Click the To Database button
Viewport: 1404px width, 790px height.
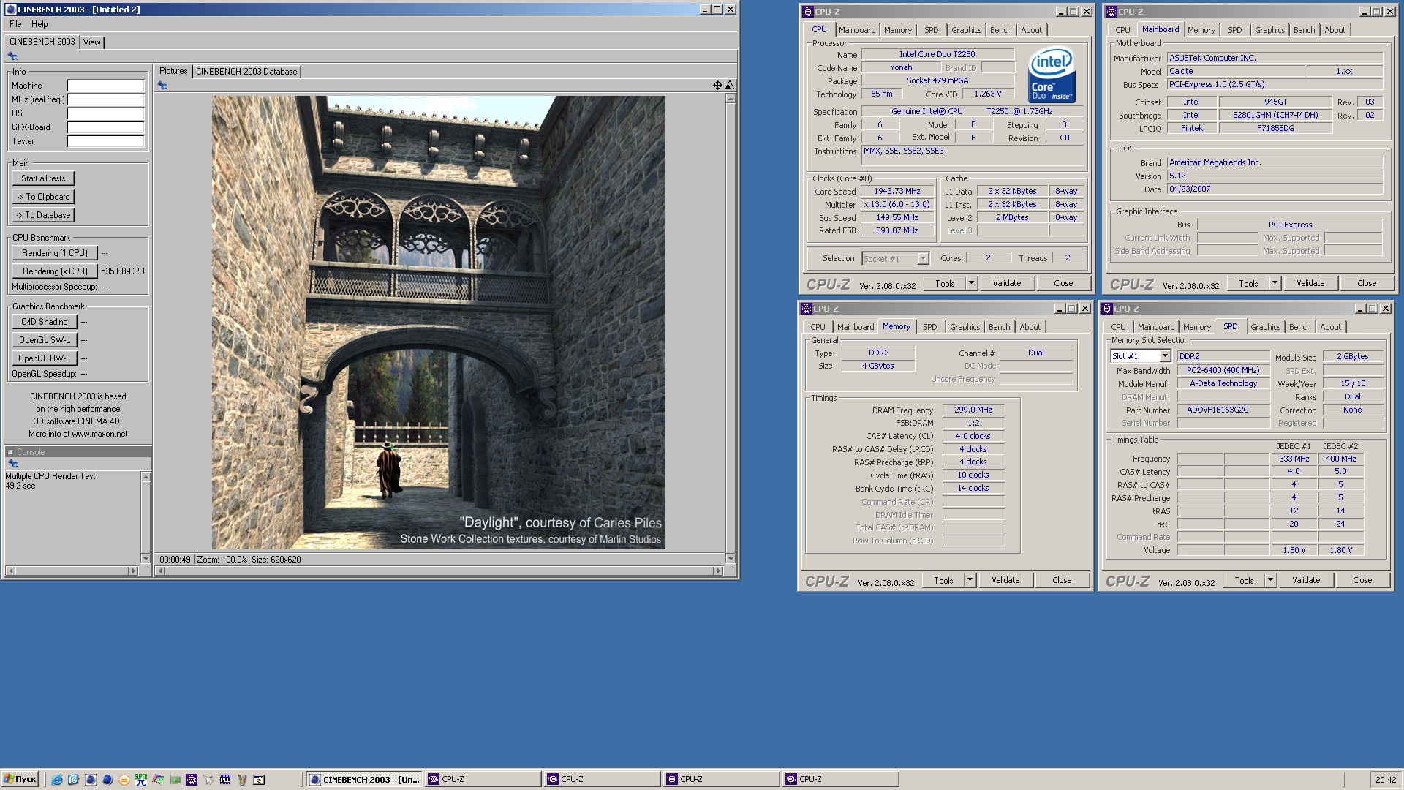[x=43, y=215]
